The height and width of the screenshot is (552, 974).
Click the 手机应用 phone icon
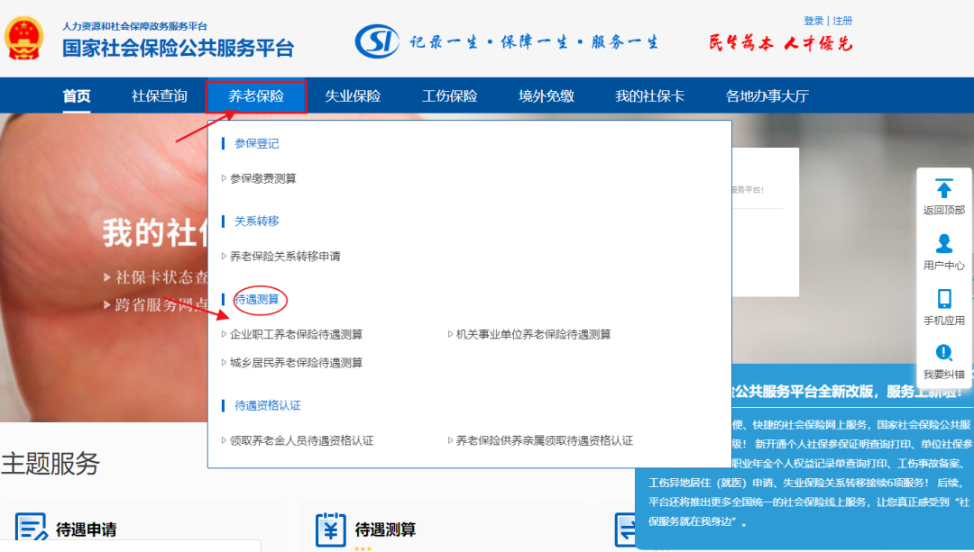pyautogui.click(x=943, y=297)
